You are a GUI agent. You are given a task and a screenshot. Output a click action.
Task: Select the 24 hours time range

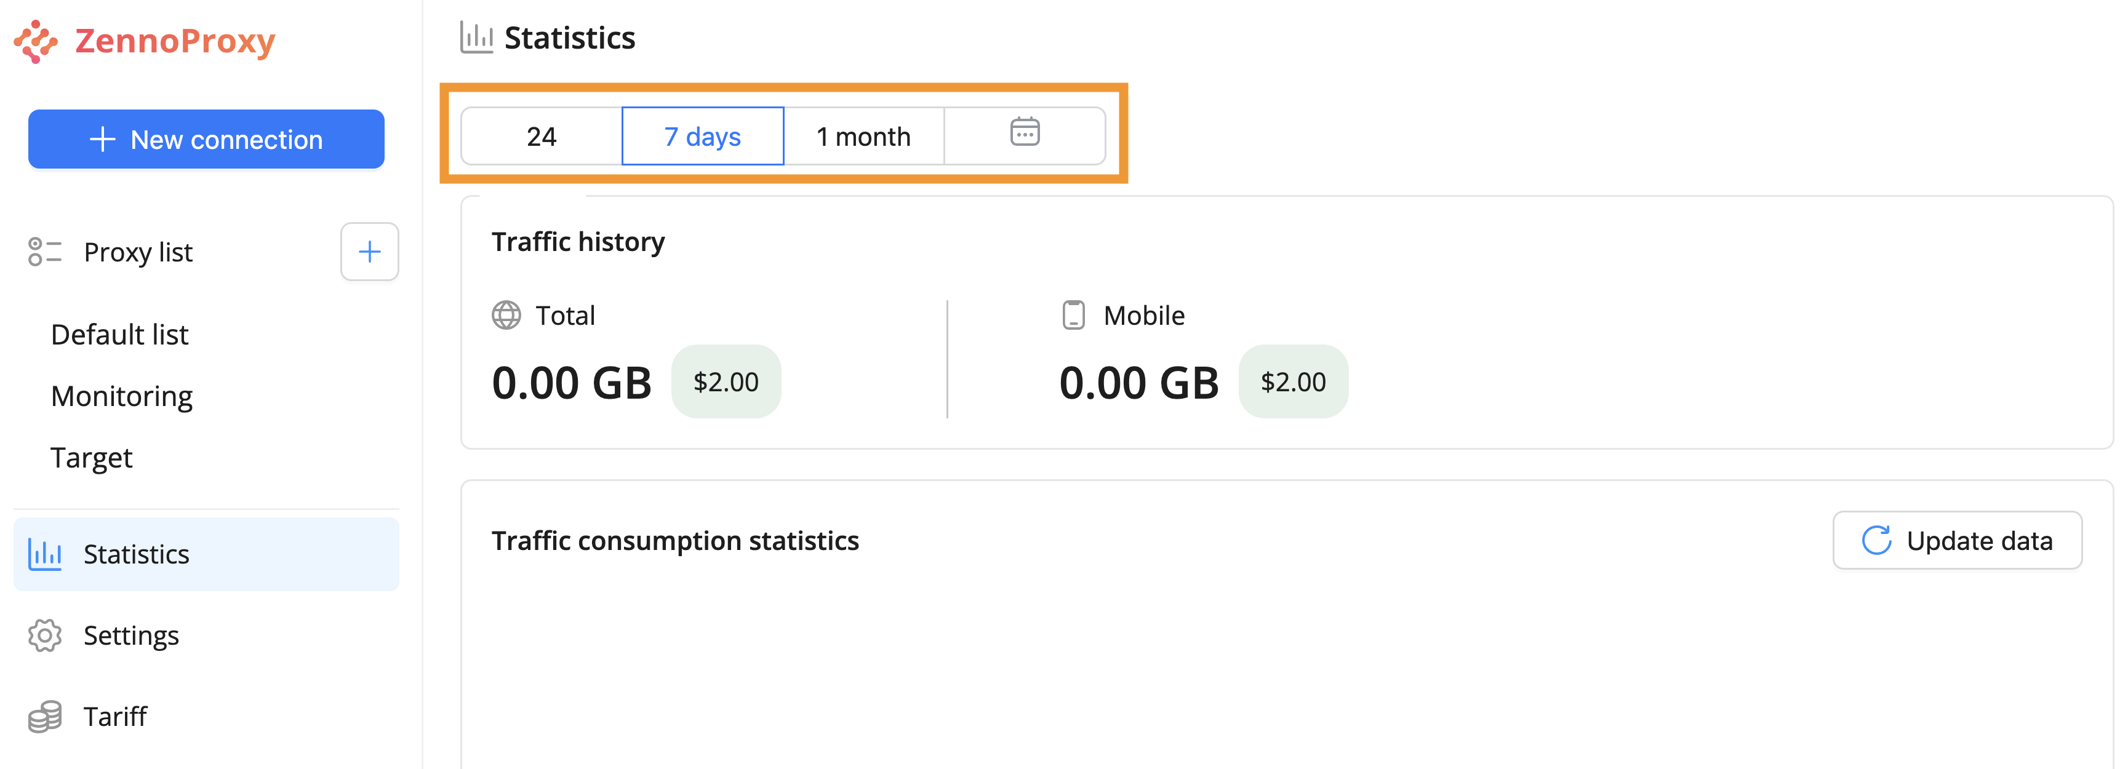[541, 137]
